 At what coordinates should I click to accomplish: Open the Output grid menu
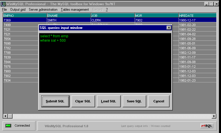point(18,10)
